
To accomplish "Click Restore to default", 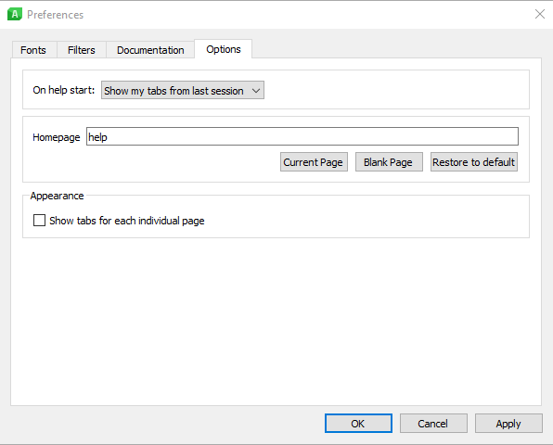I will tap(473, 162).
